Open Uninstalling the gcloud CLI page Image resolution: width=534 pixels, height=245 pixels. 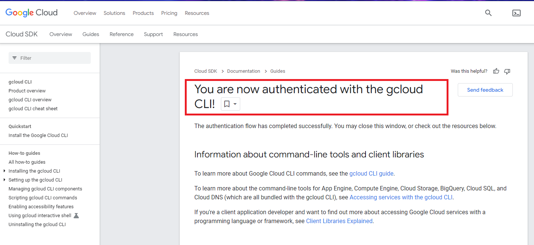[37, 225]
